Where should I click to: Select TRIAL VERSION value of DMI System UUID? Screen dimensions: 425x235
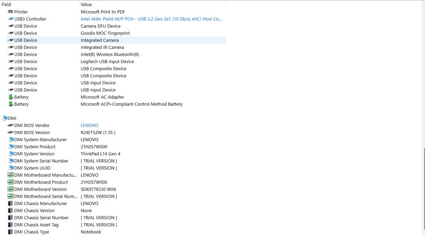tap(99, 168)
